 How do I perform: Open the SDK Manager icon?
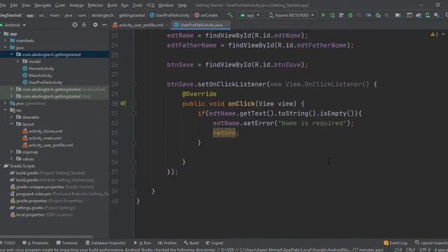pyautogui.click(x=437, y=15)
